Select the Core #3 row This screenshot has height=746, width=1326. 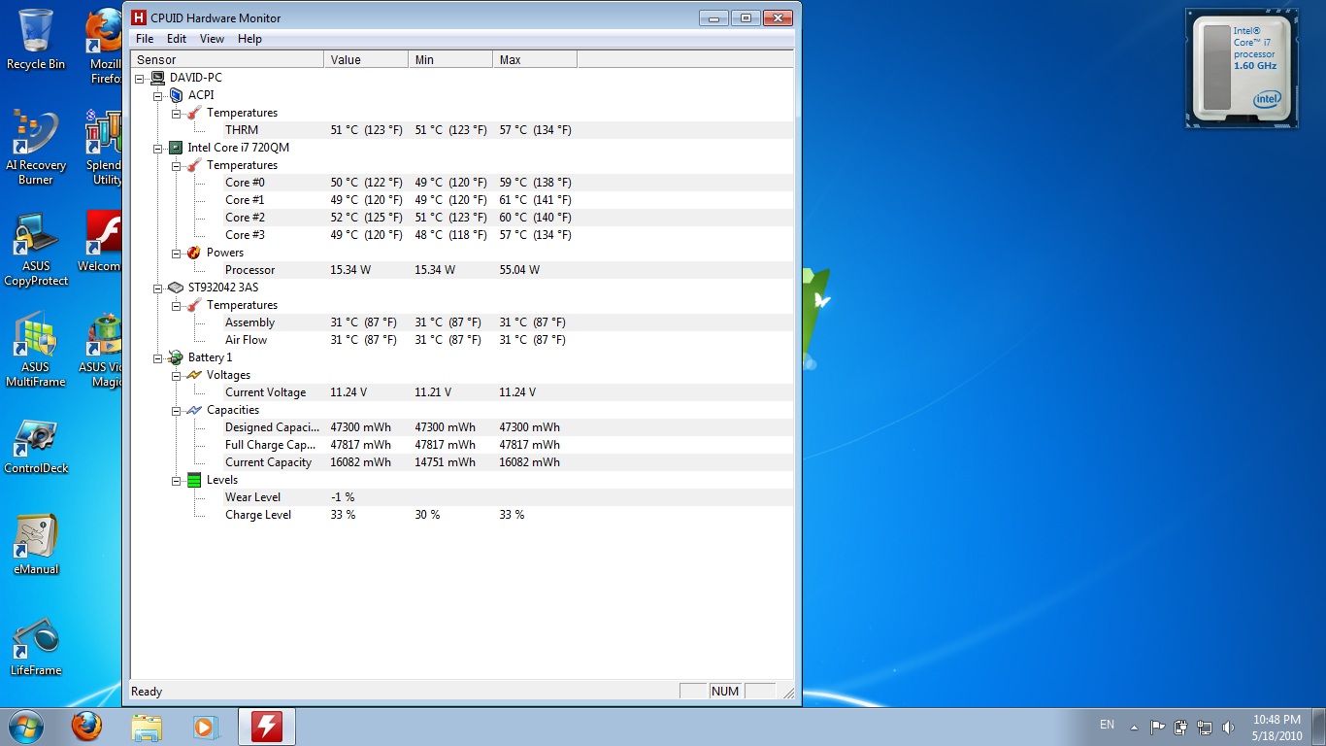[462, 235]
